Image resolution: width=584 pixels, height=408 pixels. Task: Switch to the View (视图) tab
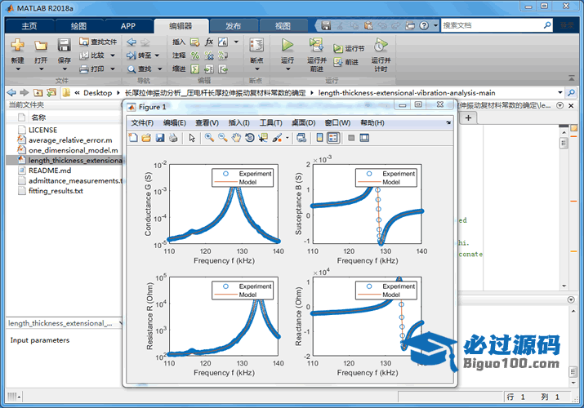click(x=283, y=26)
